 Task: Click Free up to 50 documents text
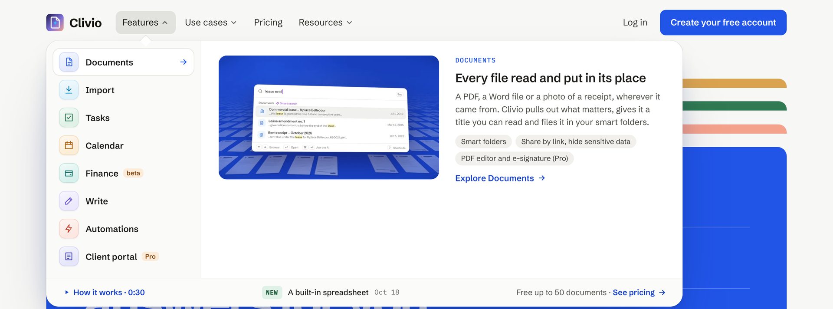(x=561, y=293)
